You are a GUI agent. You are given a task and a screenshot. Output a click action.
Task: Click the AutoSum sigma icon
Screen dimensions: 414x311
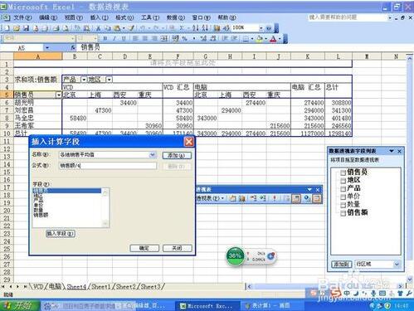pos(182,28)
